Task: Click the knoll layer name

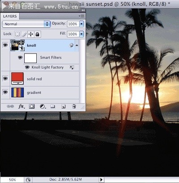Action: (x=31, y=46)
